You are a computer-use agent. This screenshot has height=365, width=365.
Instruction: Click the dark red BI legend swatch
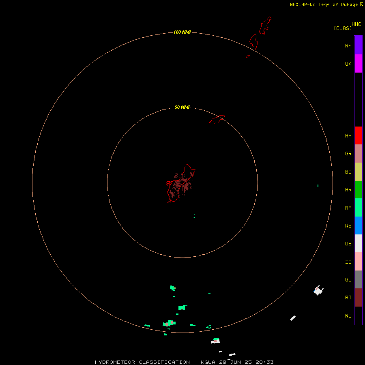click(x=358, y=298)
